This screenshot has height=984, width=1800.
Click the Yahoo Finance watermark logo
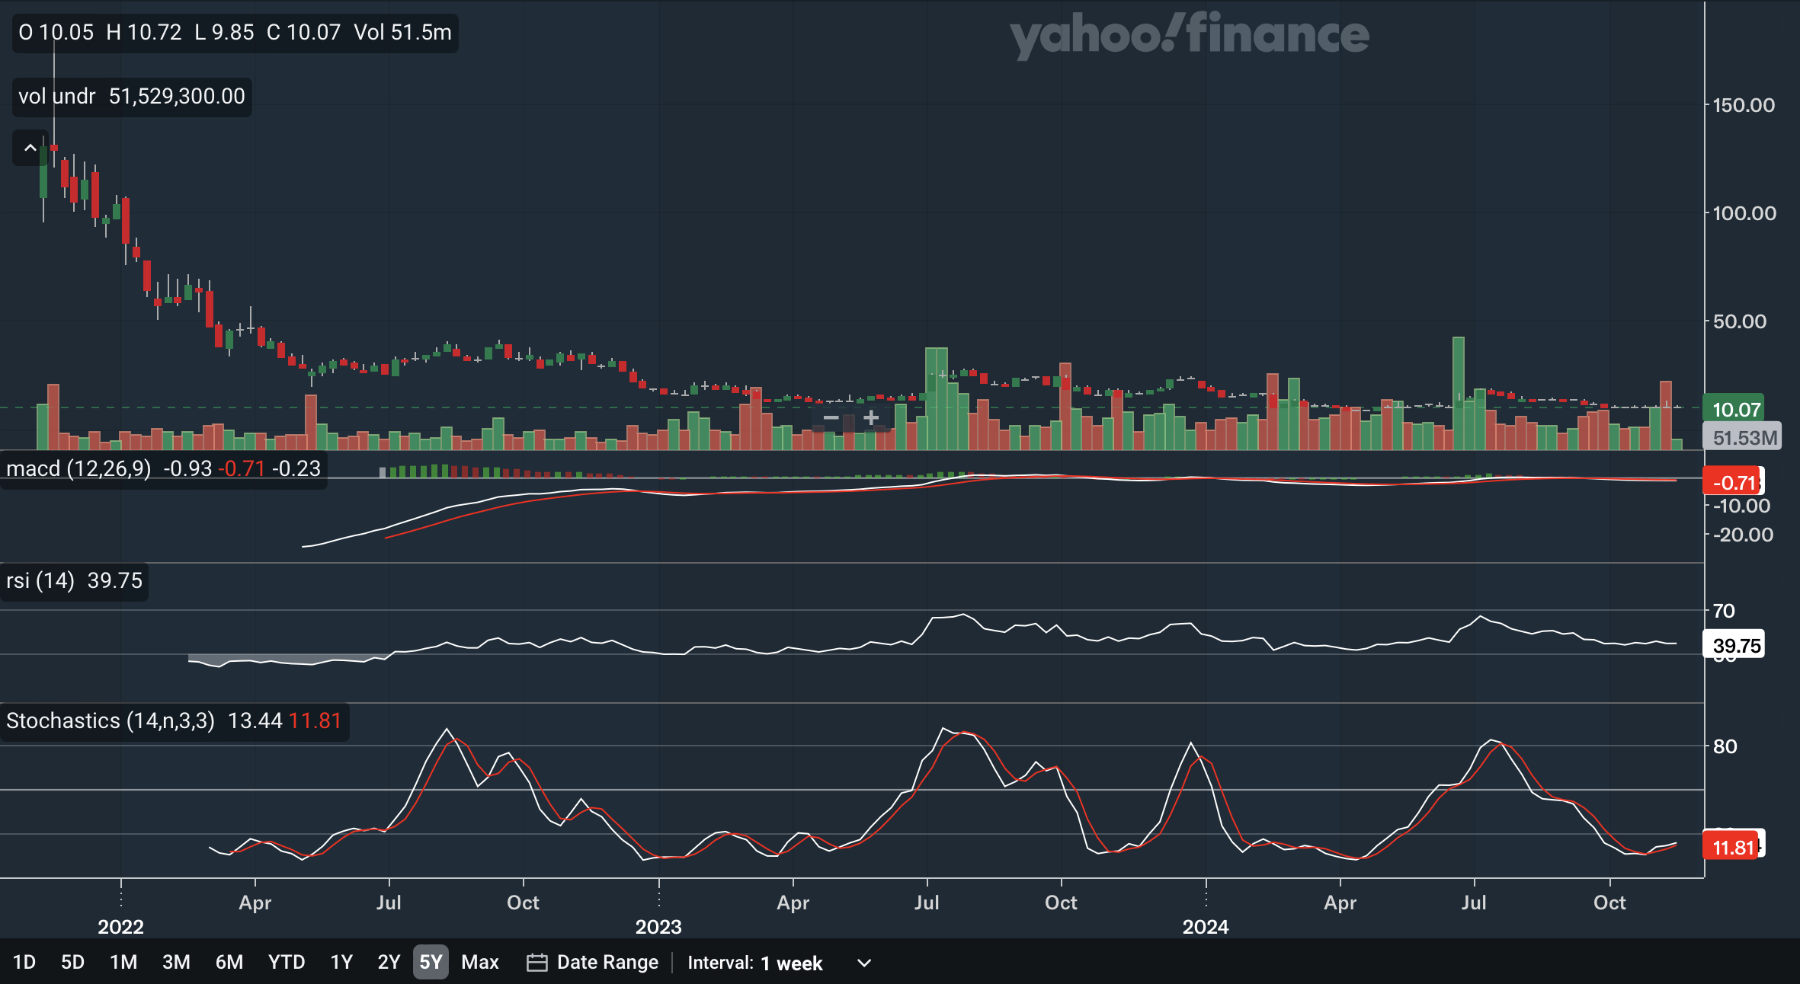pos(1189,35)
